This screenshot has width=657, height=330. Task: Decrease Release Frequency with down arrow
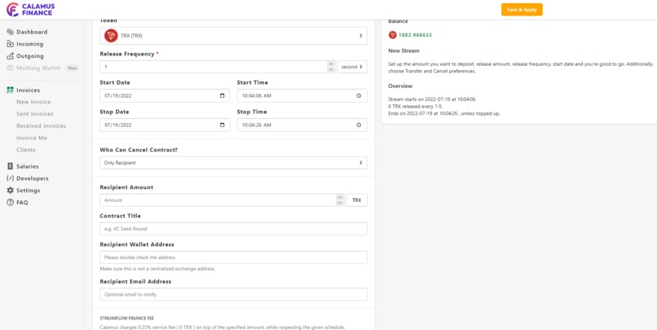coord(331,69)
